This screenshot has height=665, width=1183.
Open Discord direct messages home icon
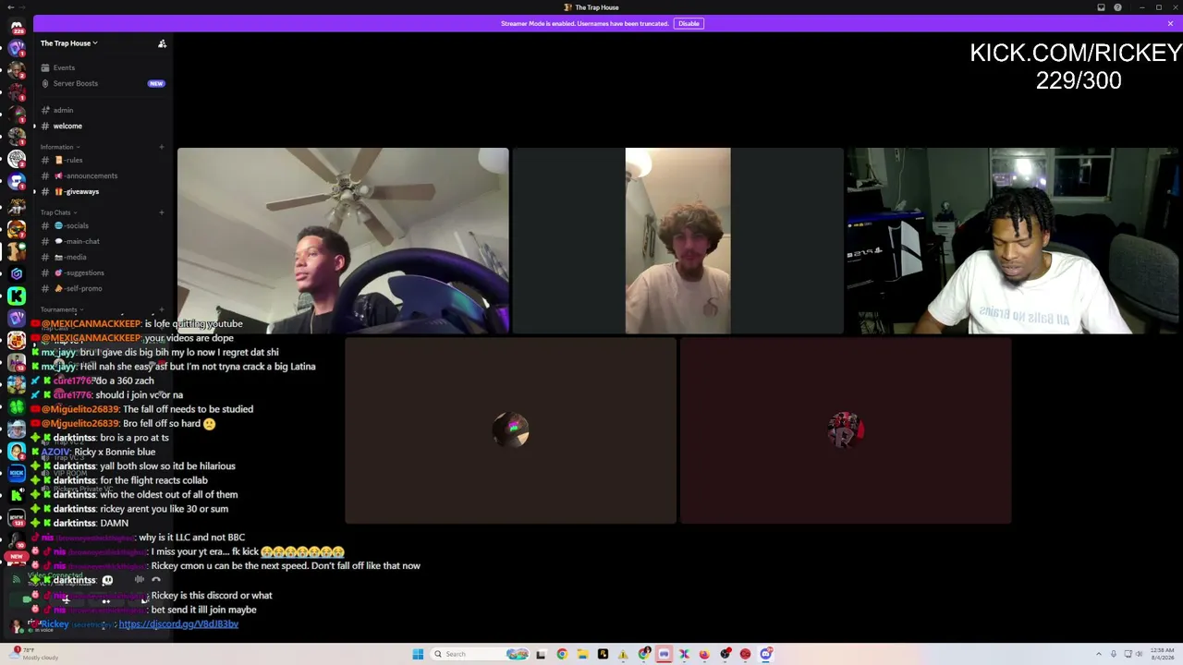(x=17, y=27)
